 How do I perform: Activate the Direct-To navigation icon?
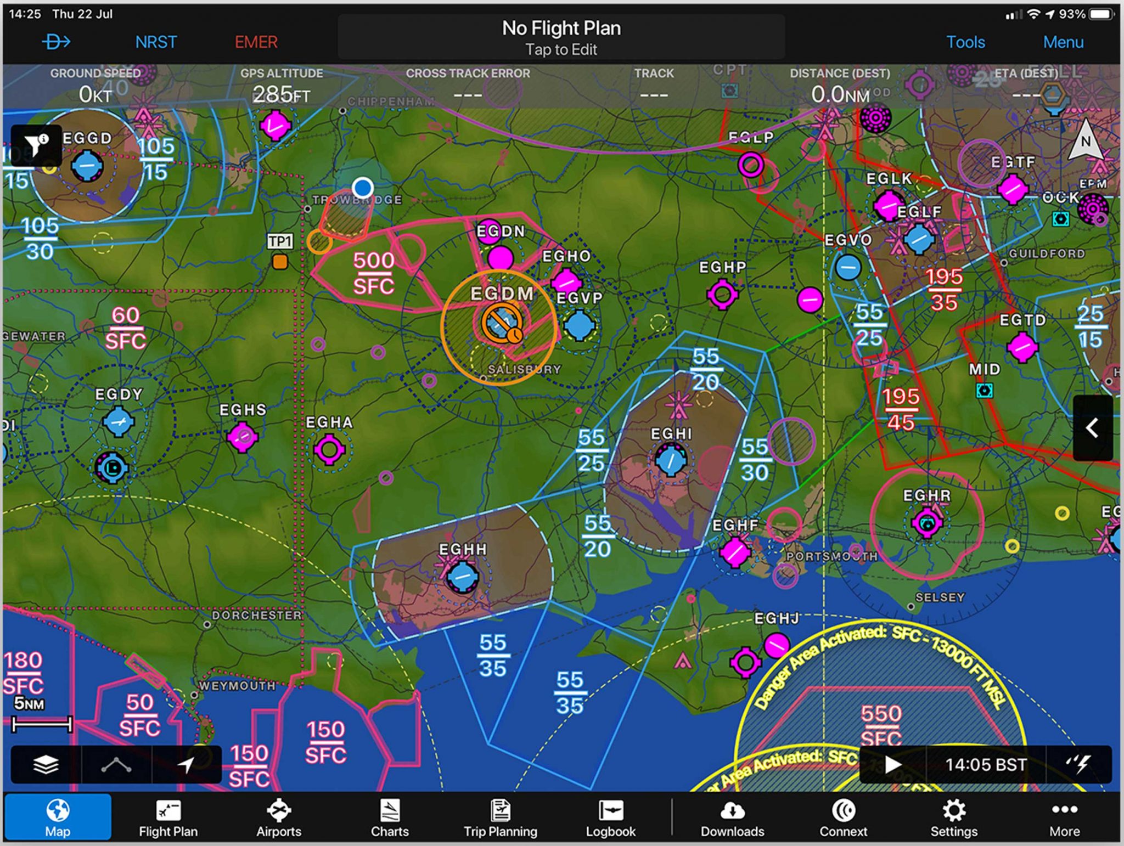click(x=57, y=42)
